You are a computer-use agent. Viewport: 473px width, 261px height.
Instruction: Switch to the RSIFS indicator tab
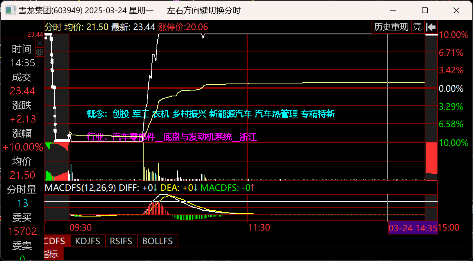point(121,241)
